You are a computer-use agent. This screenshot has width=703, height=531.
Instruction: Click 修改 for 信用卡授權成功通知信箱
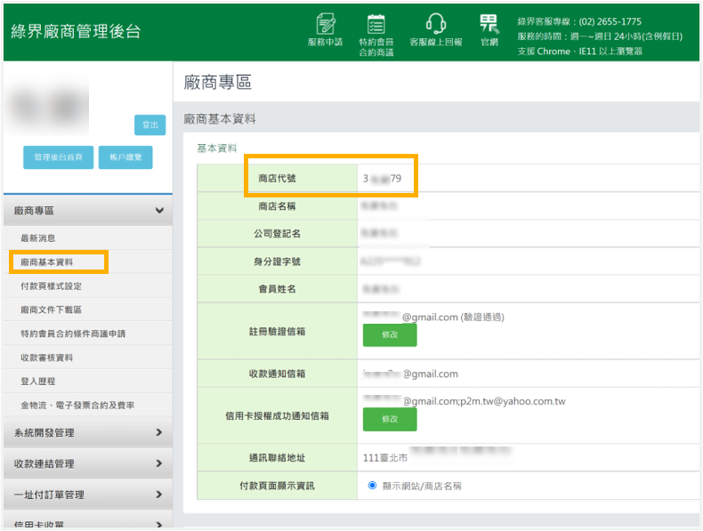point(390,419)
